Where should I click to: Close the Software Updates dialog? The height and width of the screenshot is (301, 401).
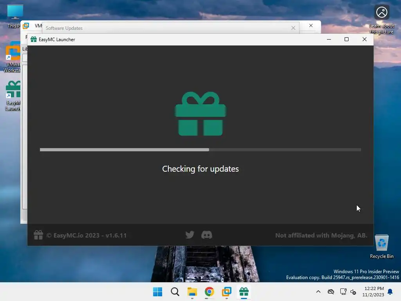293,28
